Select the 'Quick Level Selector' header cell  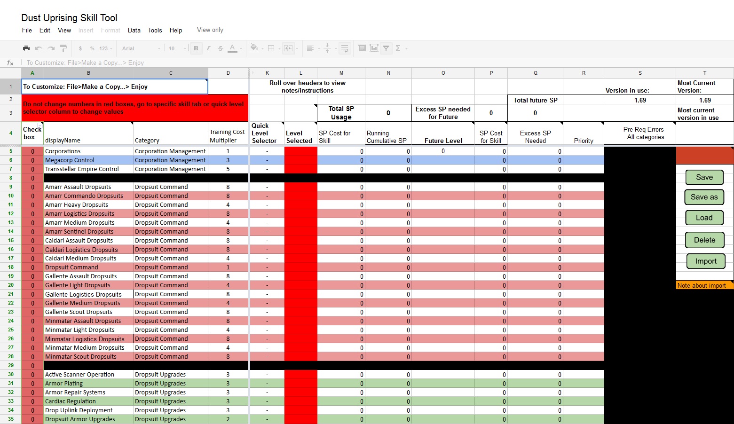coord(267,133)
